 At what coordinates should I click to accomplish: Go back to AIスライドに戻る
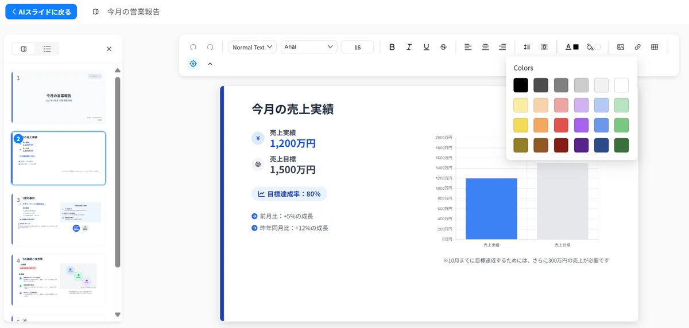click(x=41, y=11)
